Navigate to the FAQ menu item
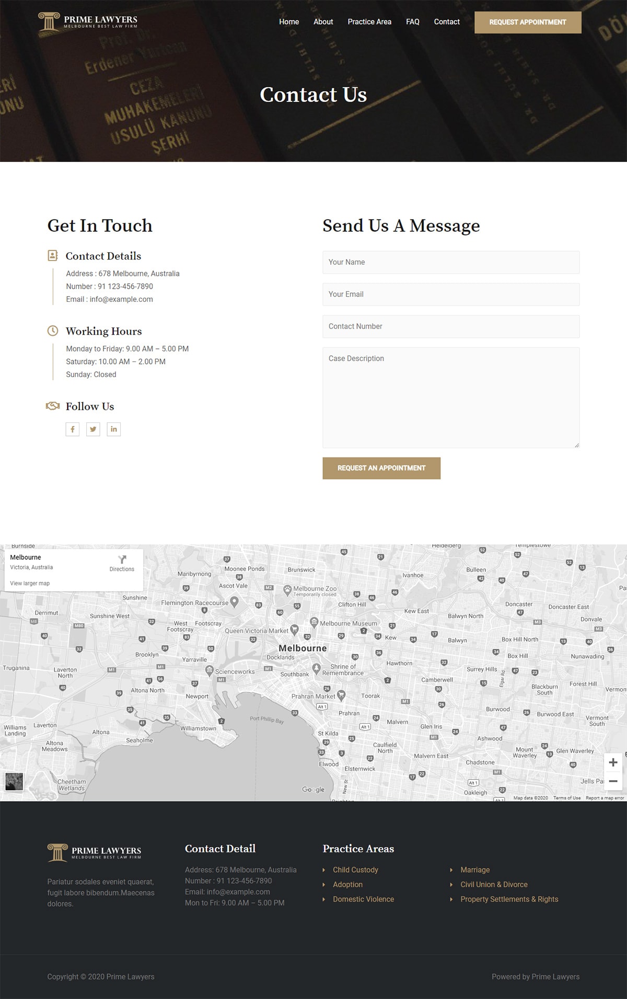The image size is (627, 999). [x=412, y=22]
